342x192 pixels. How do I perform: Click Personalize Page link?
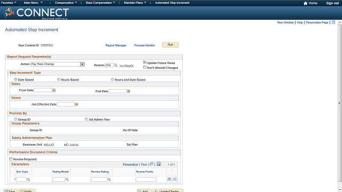point(317,22)
